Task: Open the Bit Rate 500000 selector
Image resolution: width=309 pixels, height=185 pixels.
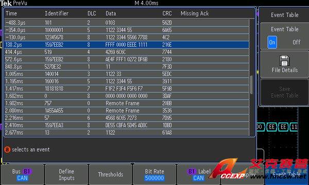Action: [154, 175]
